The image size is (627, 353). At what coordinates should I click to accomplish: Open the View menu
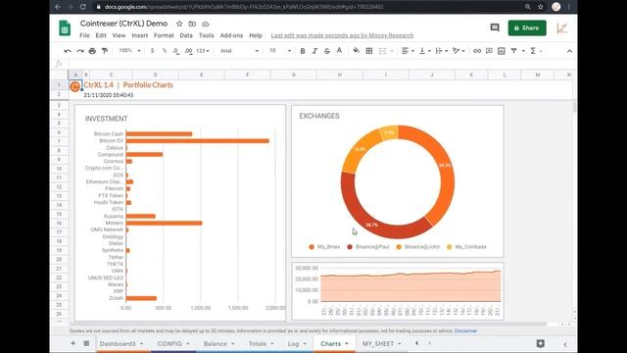119,35
